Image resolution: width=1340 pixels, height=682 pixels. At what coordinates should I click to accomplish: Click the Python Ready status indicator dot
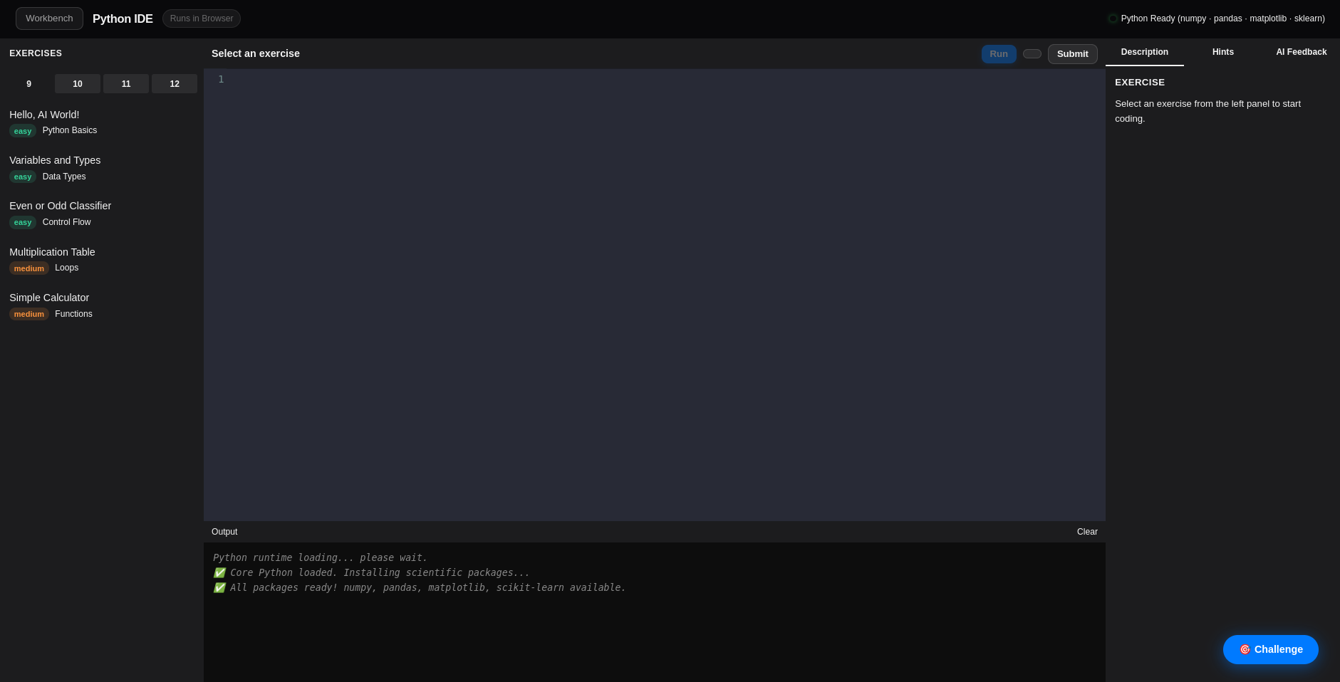pos(1113,19)
